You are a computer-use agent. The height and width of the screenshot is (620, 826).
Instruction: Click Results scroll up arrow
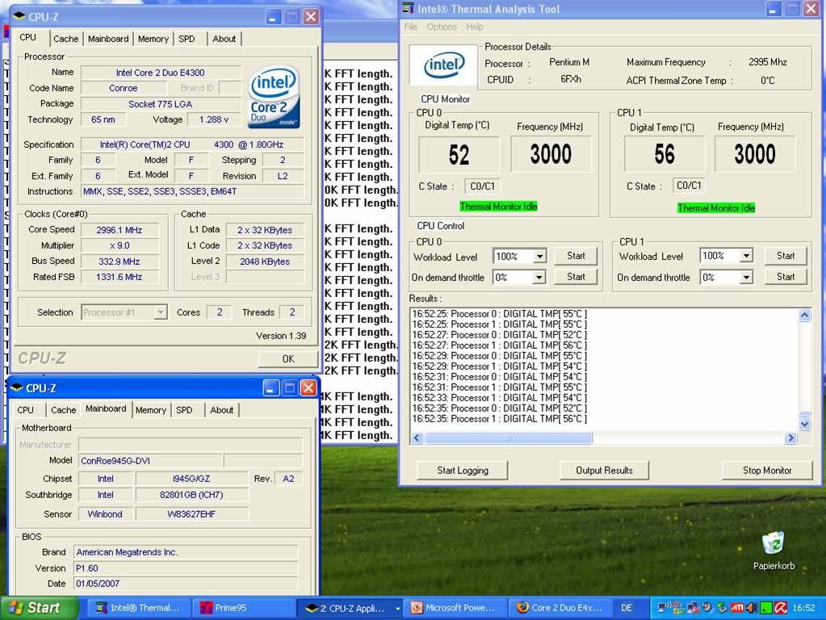[804, 316]
